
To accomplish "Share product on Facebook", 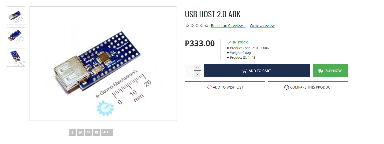I will [x=72, y=132].
